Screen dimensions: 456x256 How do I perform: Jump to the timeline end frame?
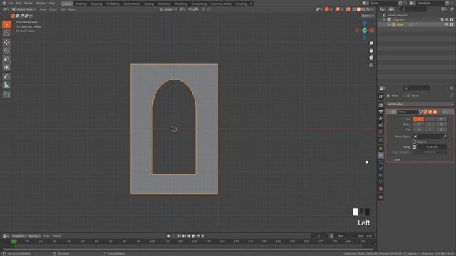point(203,236)
